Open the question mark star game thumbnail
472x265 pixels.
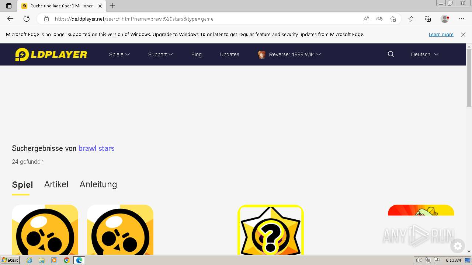271,230
